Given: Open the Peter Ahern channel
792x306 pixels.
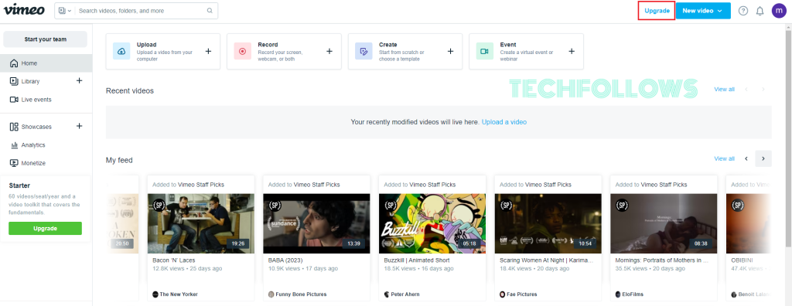Looking at the screenshot, I should pos(401,294).
